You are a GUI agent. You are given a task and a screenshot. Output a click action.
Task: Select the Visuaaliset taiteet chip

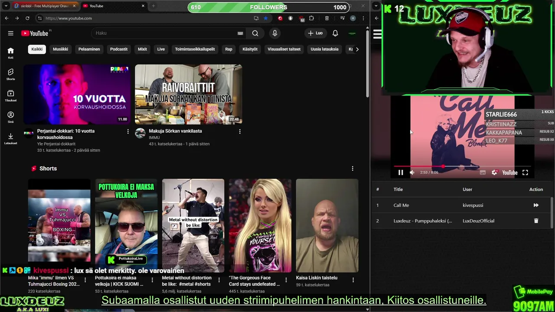(284, 49)
